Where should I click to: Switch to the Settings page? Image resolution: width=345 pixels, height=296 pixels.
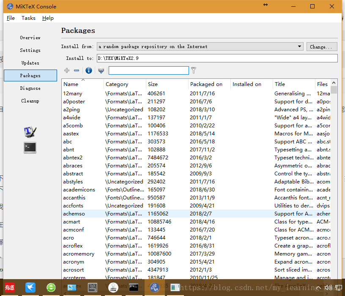(x=30, y=51)
